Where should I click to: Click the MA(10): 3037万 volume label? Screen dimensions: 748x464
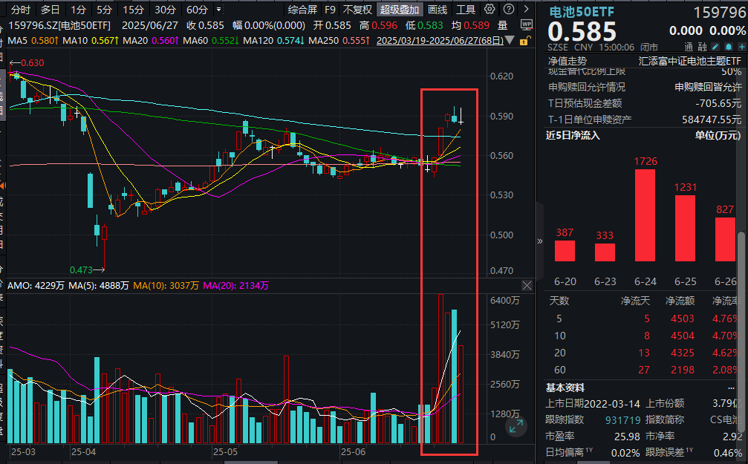point(166,286)
